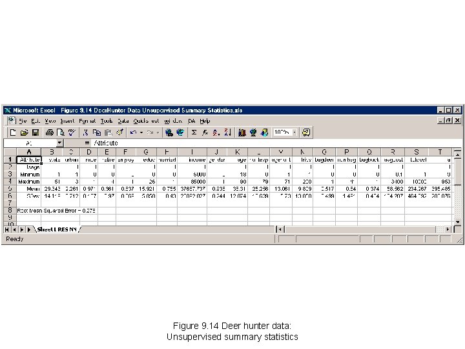This screenshot has width=465, height=349.
Task: Click the horizontal scrollbar left arrow
Action: point(280,229)
